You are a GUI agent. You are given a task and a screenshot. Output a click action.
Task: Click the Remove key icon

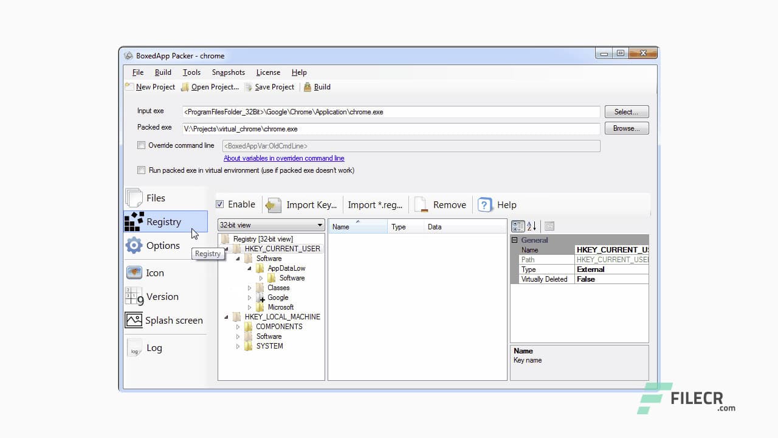coord(421,205)
